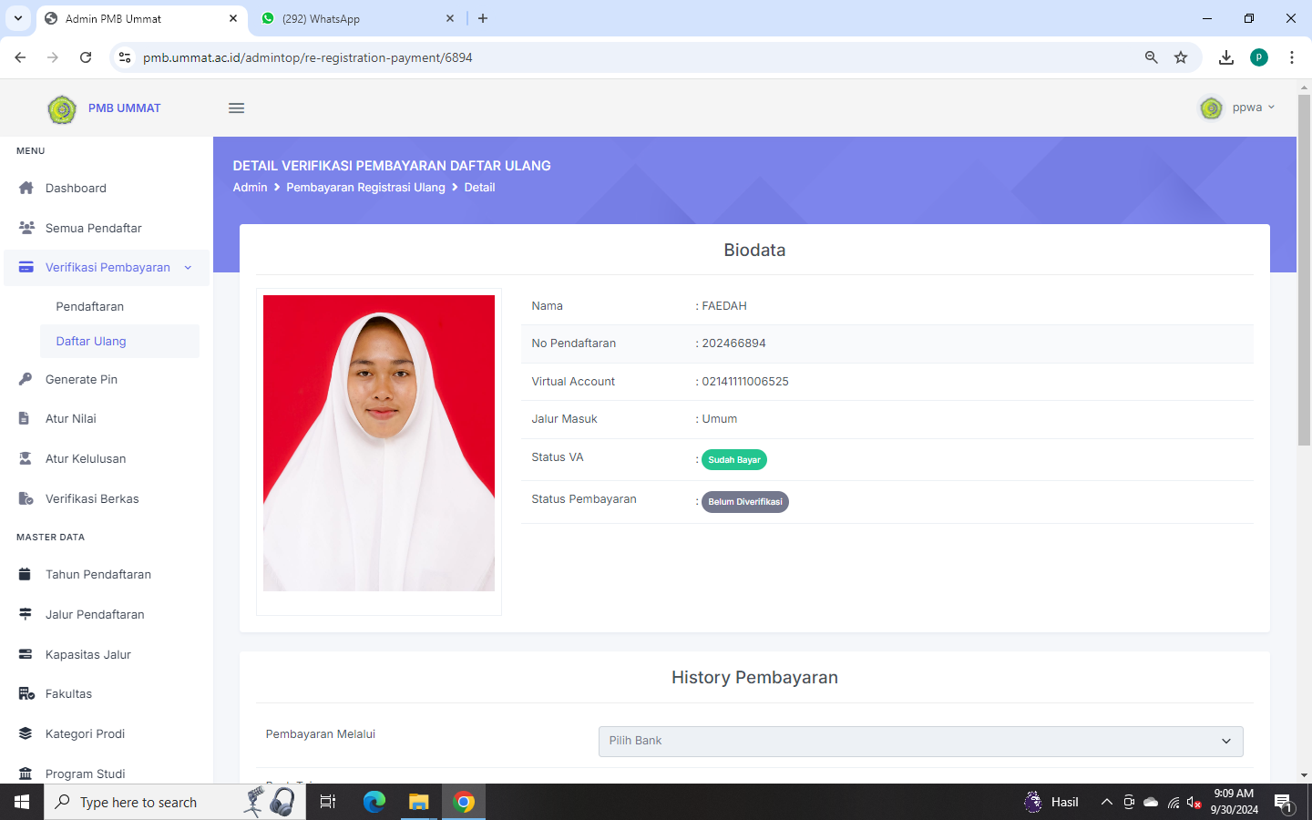Toggle the hamburger sidebar menu icon
This screenshot has width=1312, height=820.
click(x=236, y=108)
